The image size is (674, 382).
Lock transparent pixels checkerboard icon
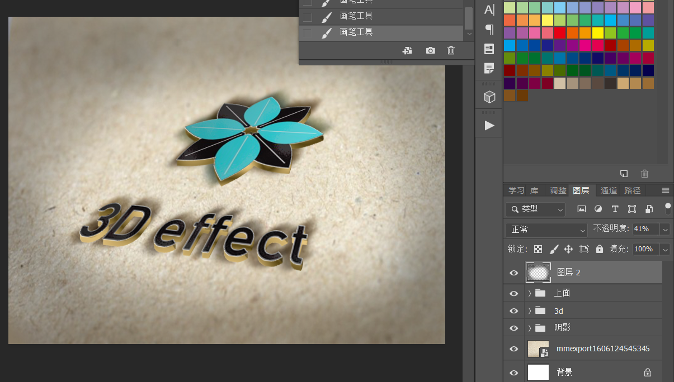click(x=538, y=249)
